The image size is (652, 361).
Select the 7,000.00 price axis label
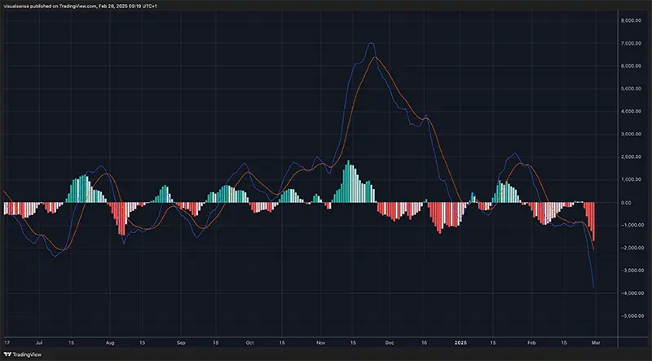[630, 43]
